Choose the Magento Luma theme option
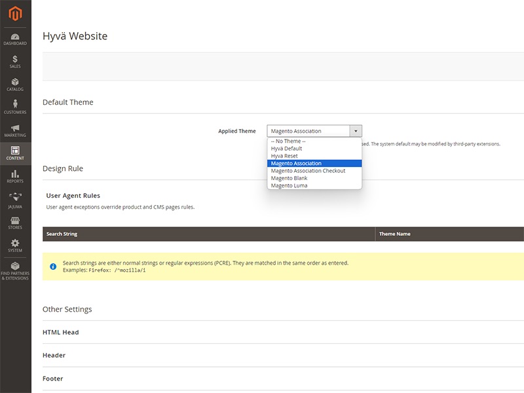The image size is (524, 393). pos(289,185)
